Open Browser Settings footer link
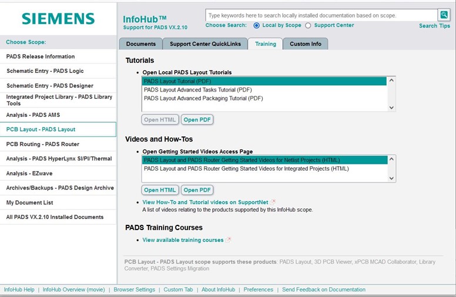Viewport: 456px width, 297px height. (x=135, y=289)
